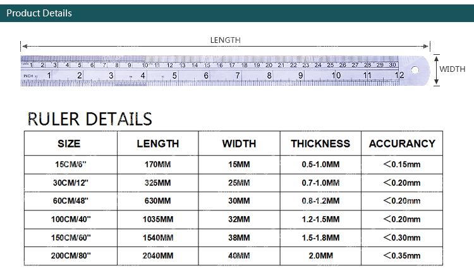Click the 60CM/48" size cell
This screenshot has width=474, height=276.
pos(71,201)
